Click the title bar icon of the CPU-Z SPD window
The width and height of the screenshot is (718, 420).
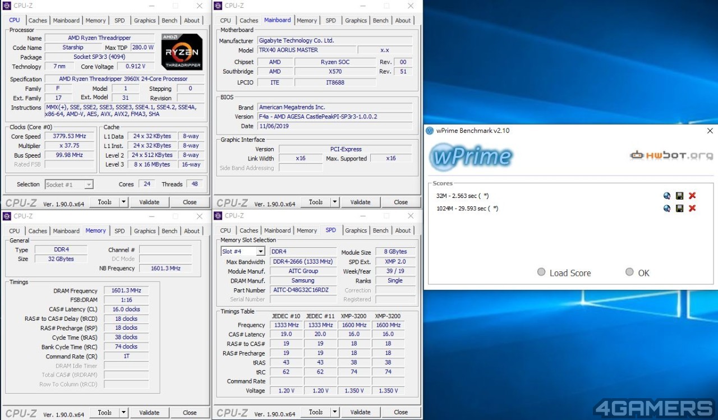click(218, 215)
